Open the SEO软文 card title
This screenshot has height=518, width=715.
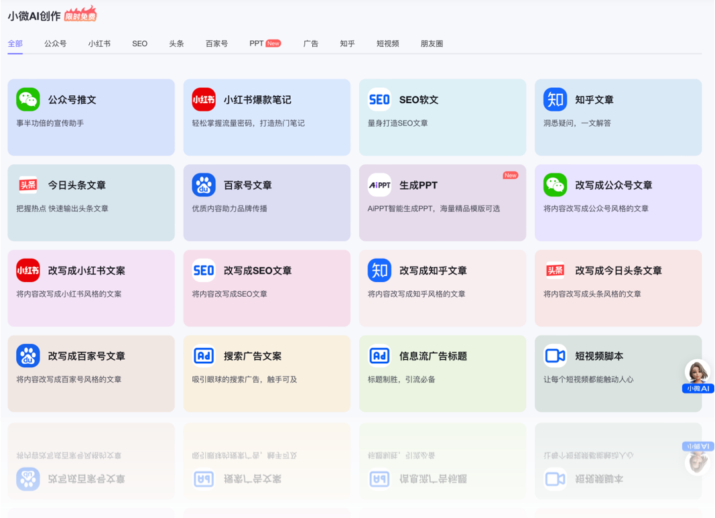click(x=419, y=100)
